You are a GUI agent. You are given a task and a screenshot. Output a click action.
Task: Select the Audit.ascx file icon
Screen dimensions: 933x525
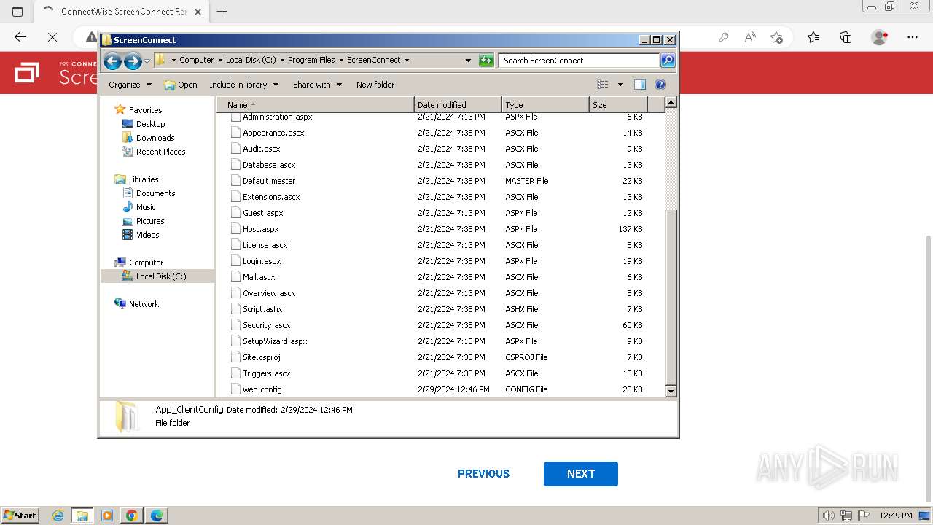[x=235, y=149]
